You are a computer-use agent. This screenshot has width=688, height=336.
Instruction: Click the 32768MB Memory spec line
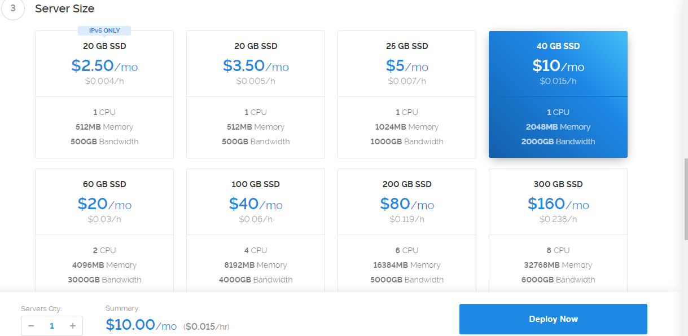point(558,265)
